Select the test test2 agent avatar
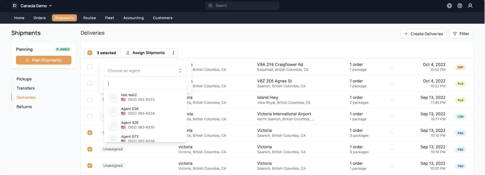The height and width of the screenshot is (175, 485). pos(113,97)
